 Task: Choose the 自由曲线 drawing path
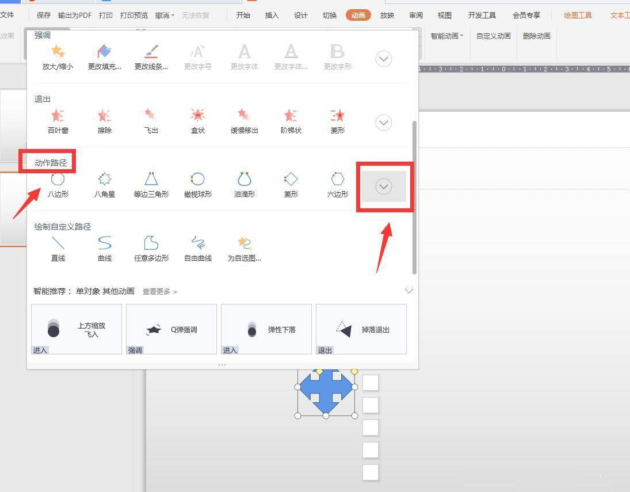[x=197, y=248]
